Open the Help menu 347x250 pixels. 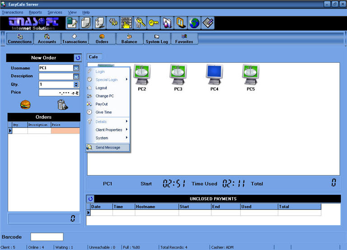point(86,12)
